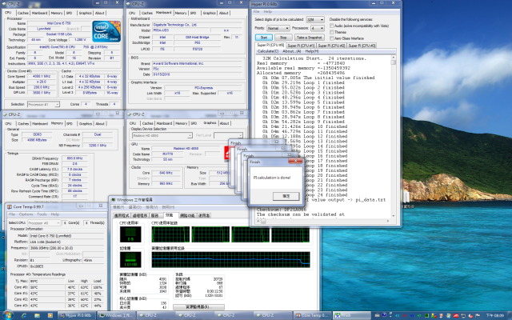Click Gigabyte Technology manufacturer field in CPU-Z

pos(198,25)
